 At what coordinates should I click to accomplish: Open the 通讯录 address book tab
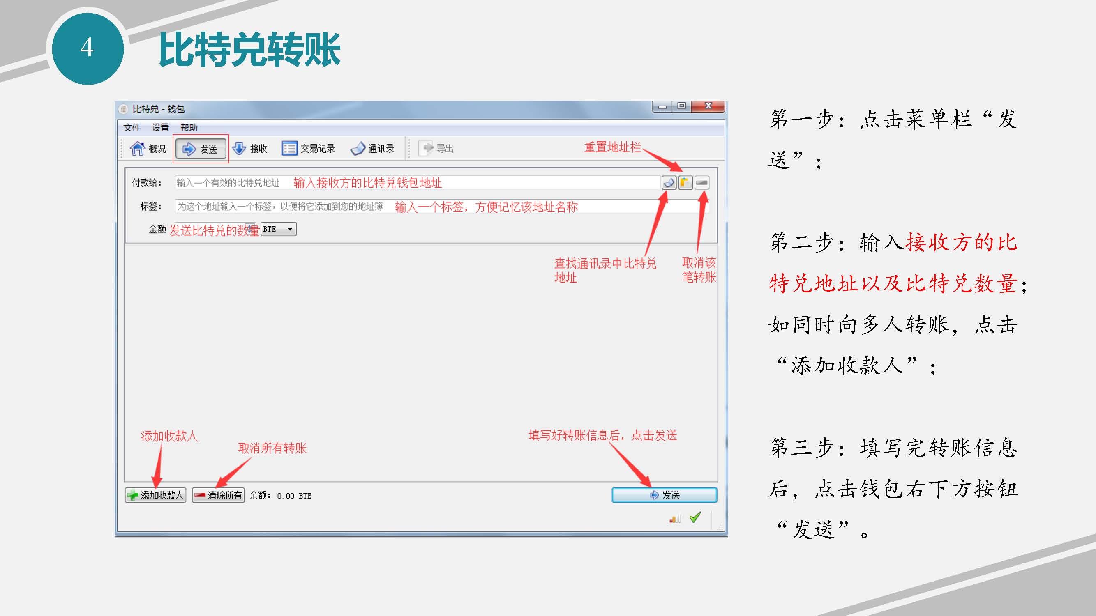[x=372, y=148]
